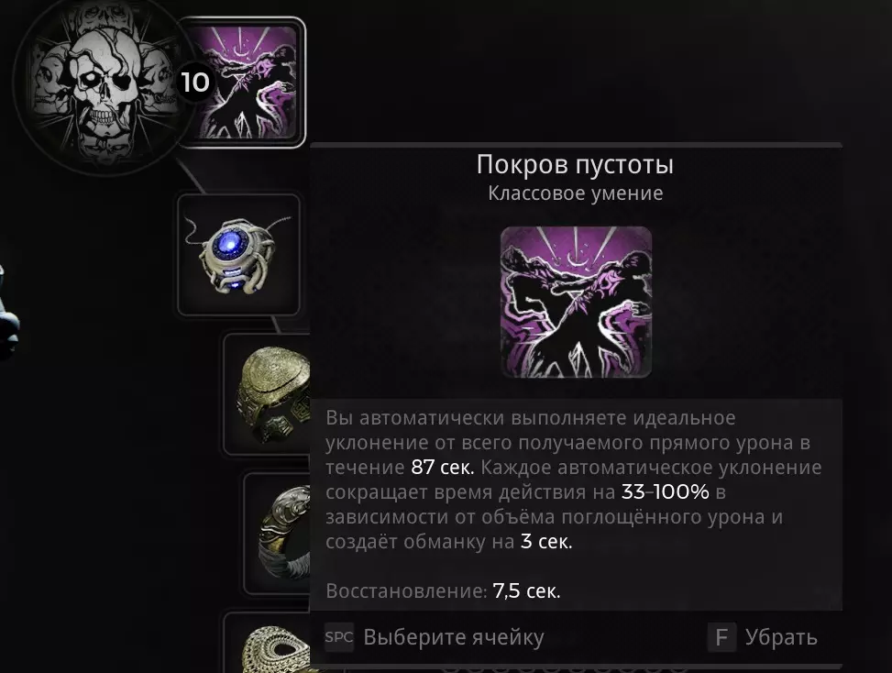Select the gold signet ring slot
Image resolution: width=892 pixels, height=673 pixels.
pos(268,393)
